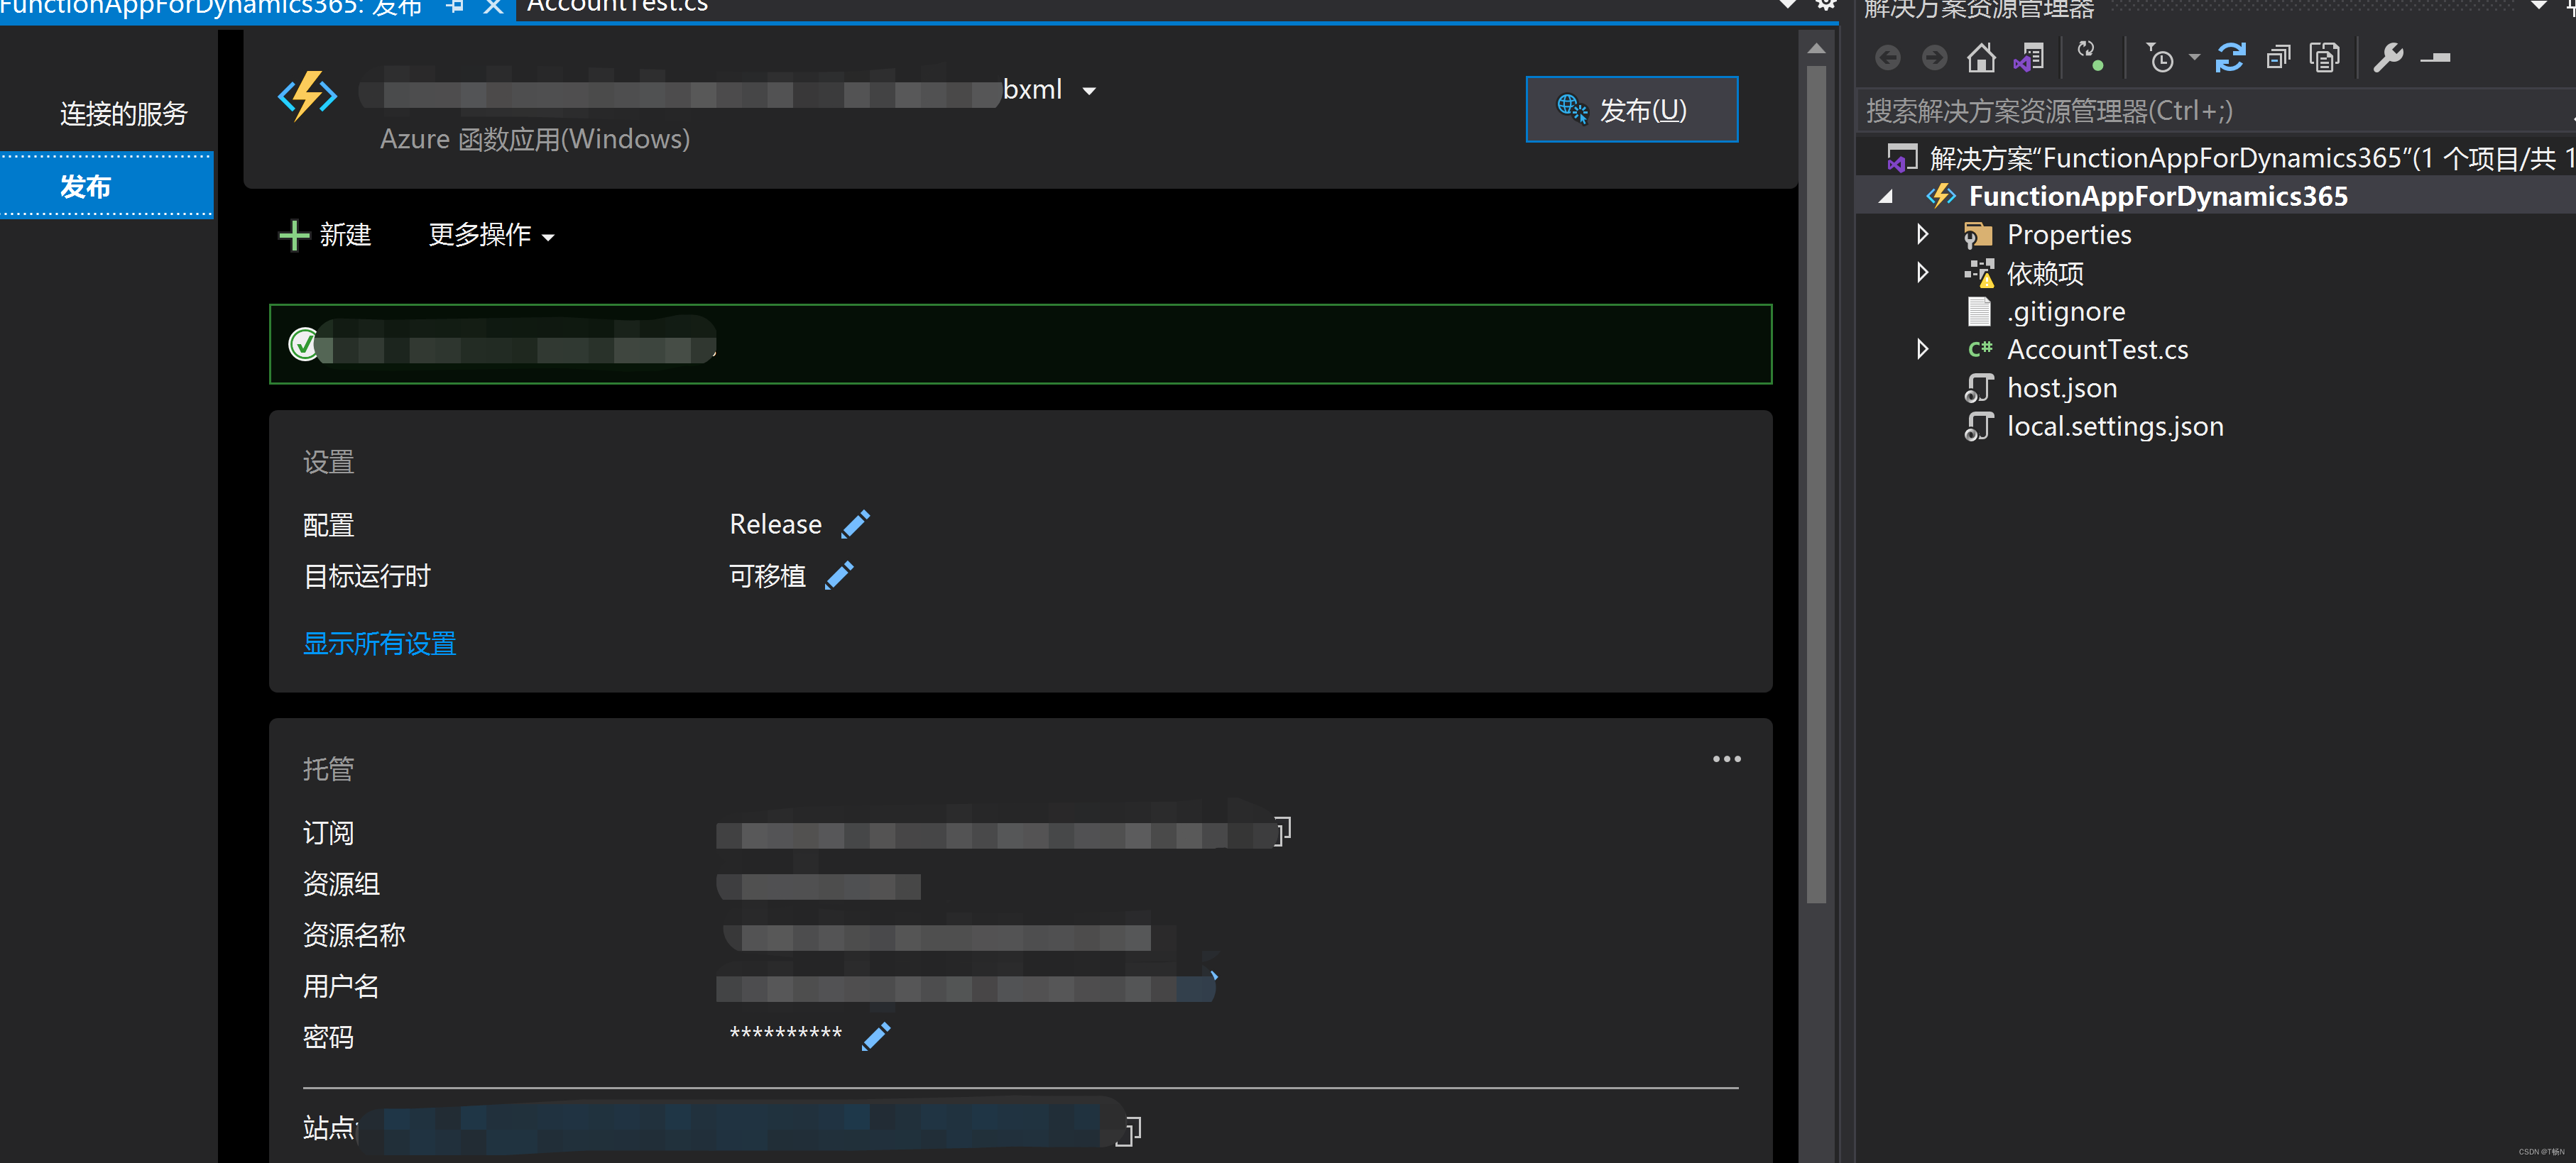Click the .gitignore file icon

click(x=1978, y=312)
